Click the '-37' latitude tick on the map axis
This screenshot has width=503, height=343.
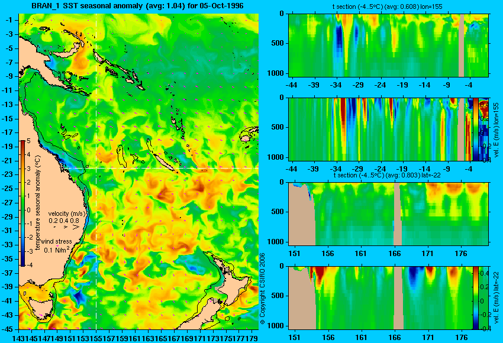[x=8, y=273]
